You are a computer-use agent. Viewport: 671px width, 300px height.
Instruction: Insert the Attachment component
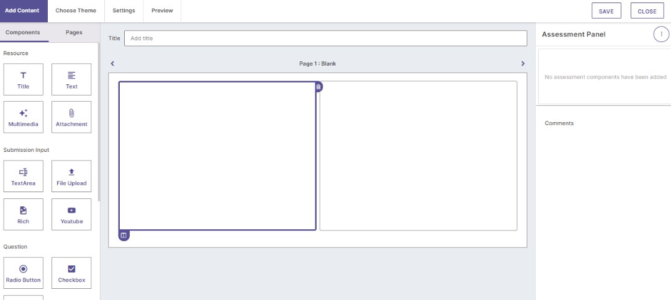point(71,117)
